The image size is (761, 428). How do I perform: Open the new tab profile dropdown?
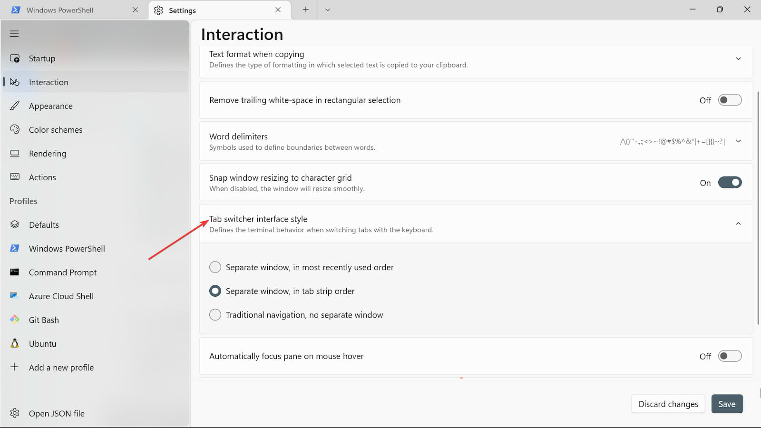[x=328, y=10]
